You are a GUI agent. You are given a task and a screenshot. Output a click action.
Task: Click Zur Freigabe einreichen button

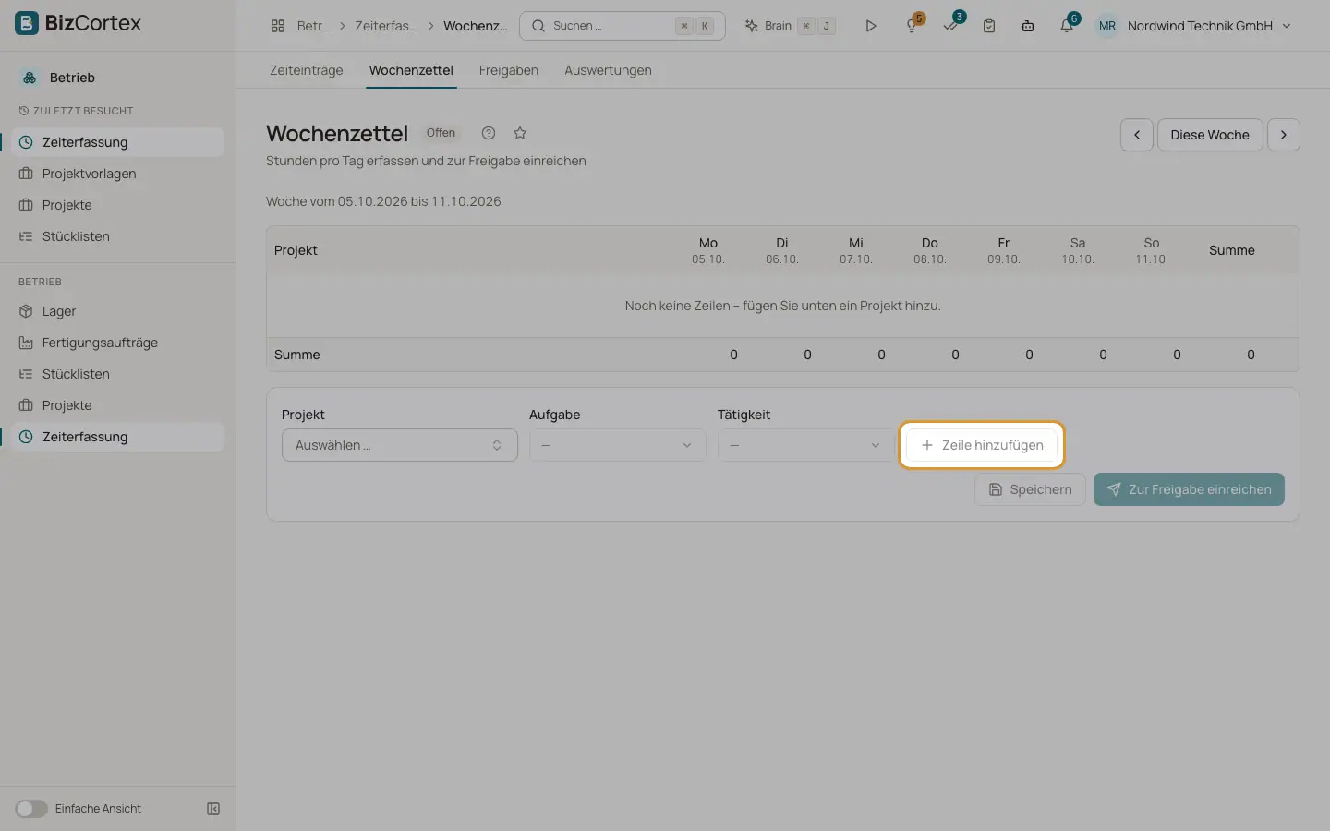point(1189,489)
